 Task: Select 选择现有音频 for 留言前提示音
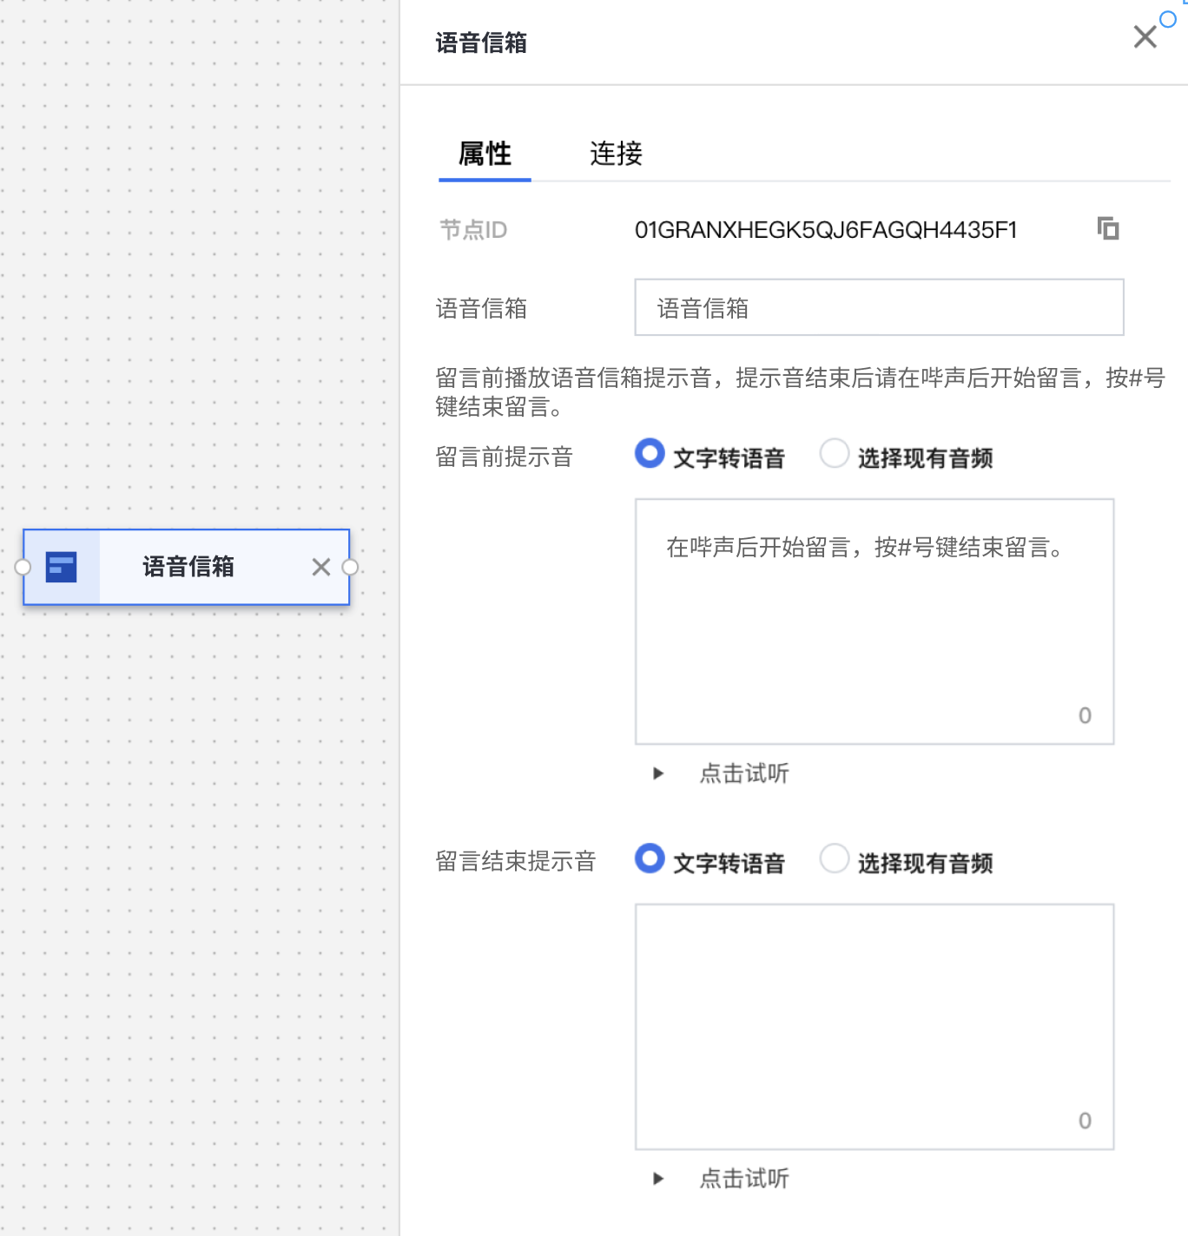[835, 453]
